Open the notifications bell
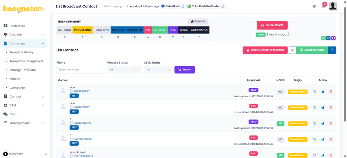 tap(323, 6)
